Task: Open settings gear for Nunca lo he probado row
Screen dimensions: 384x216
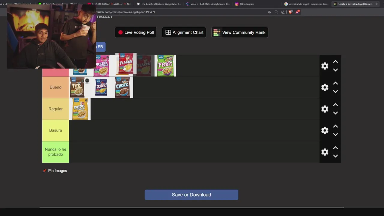Action: point(325,152)
